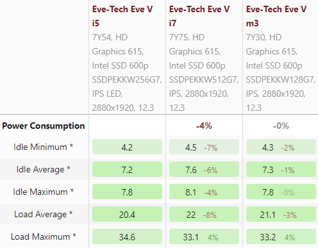The height and width of the screenshot is (248, 318).
Task: Select the 34.6 Load Maximum cell
Action: tap(127, 236)
